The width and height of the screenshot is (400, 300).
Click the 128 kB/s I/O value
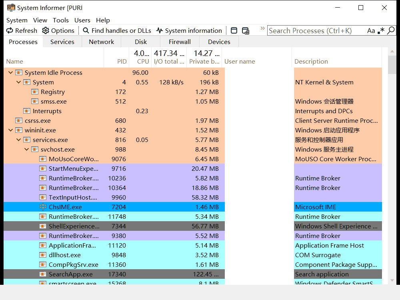point(172,82)
